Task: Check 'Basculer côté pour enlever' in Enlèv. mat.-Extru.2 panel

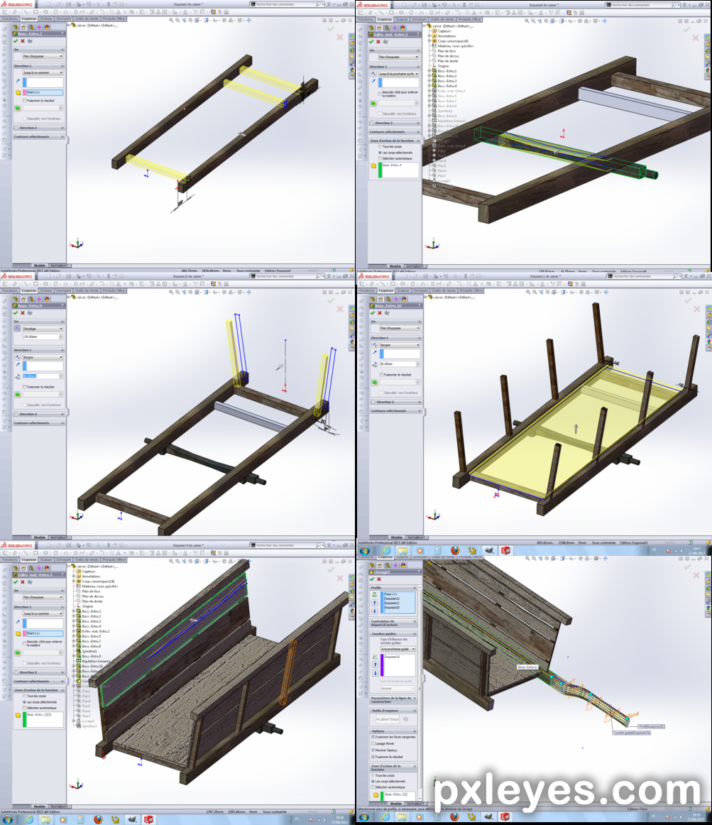Action: pos(380,94)
